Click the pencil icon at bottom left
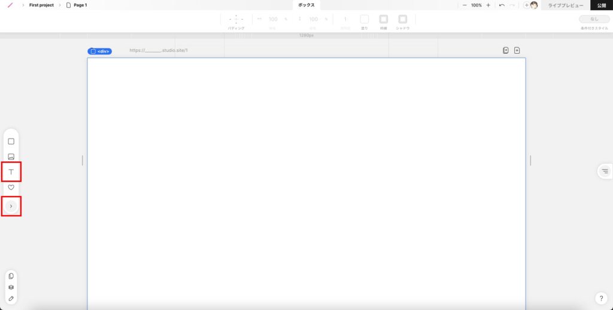The width and height of the screenshot is (613, 310). 11,298
